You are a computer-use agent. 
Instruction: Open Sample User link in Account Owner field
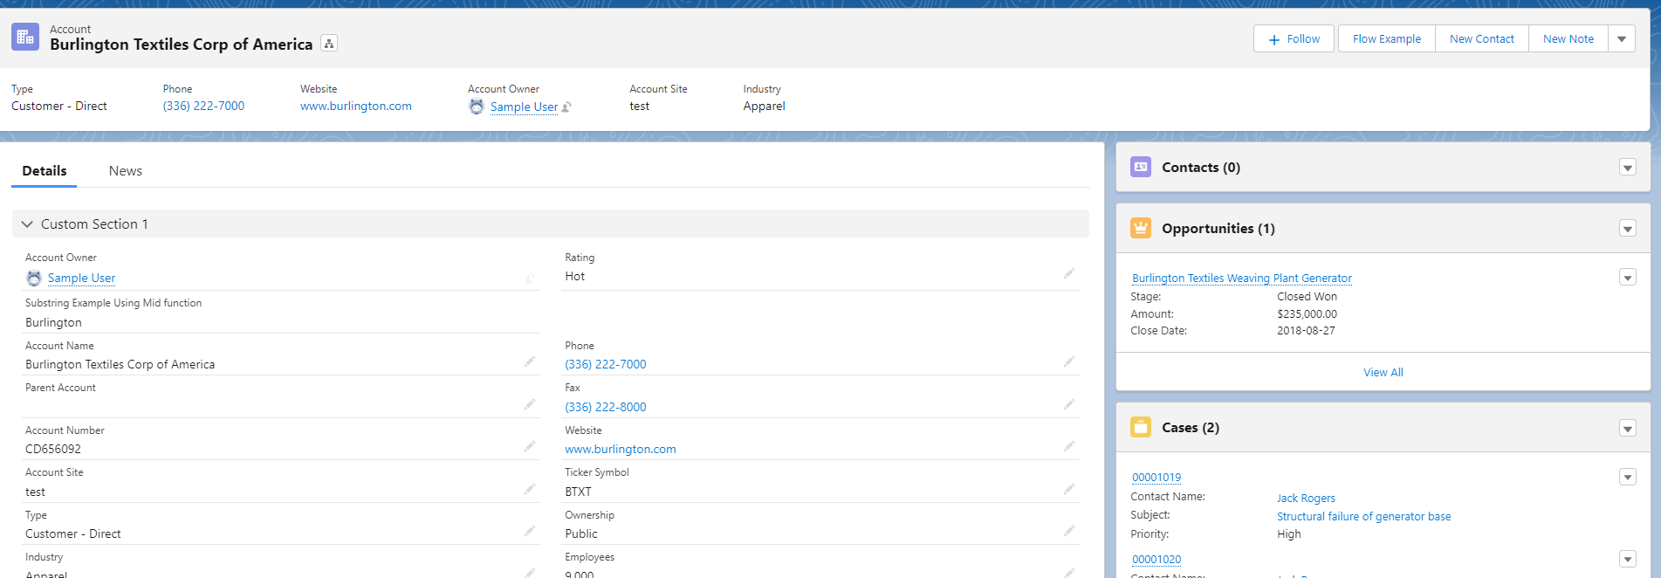click(81, 278)
